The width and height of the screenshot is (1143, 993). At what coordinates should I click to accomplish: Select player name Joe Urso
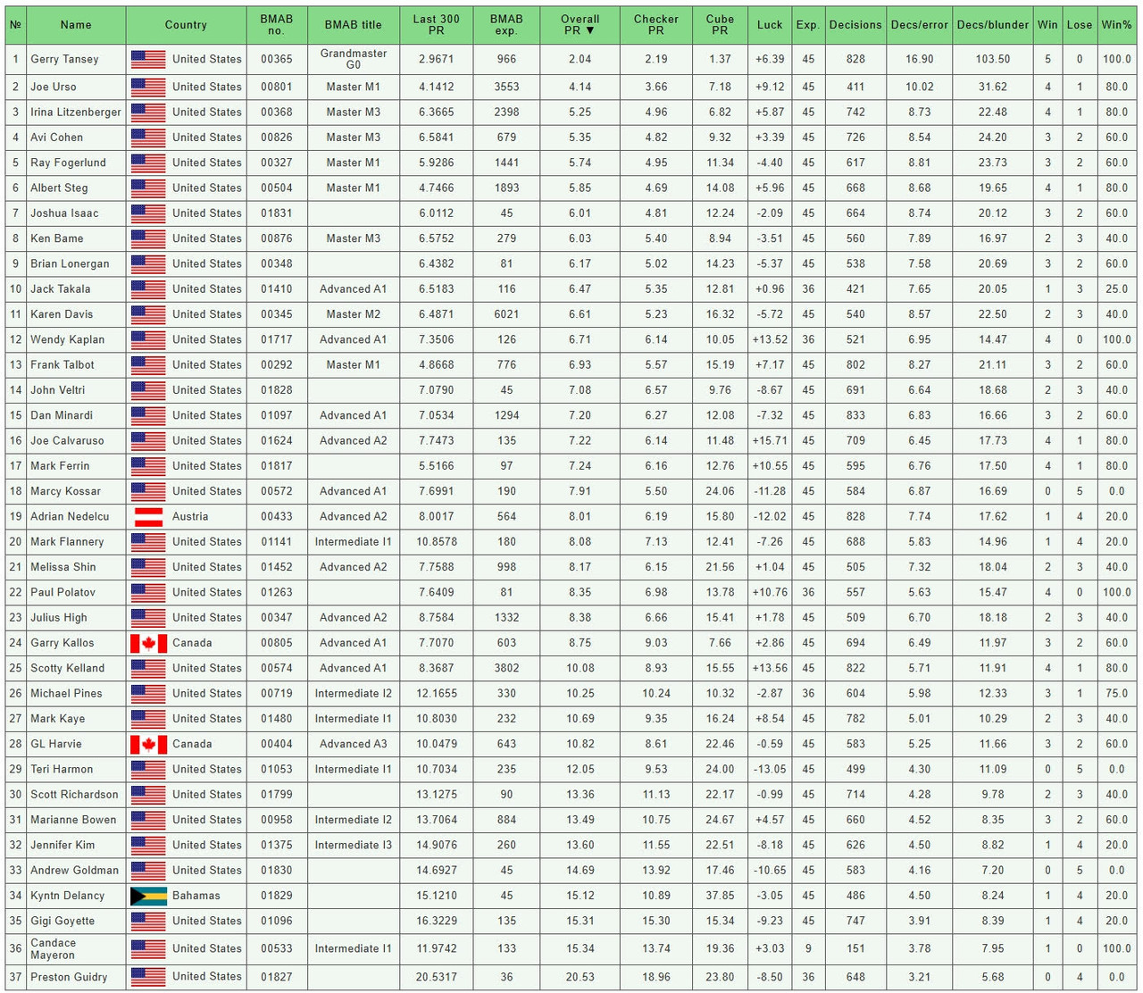click(54, 87)
